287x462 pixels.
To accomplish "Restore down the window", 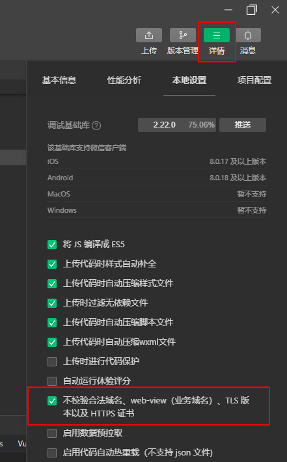I will coord(252,10).
